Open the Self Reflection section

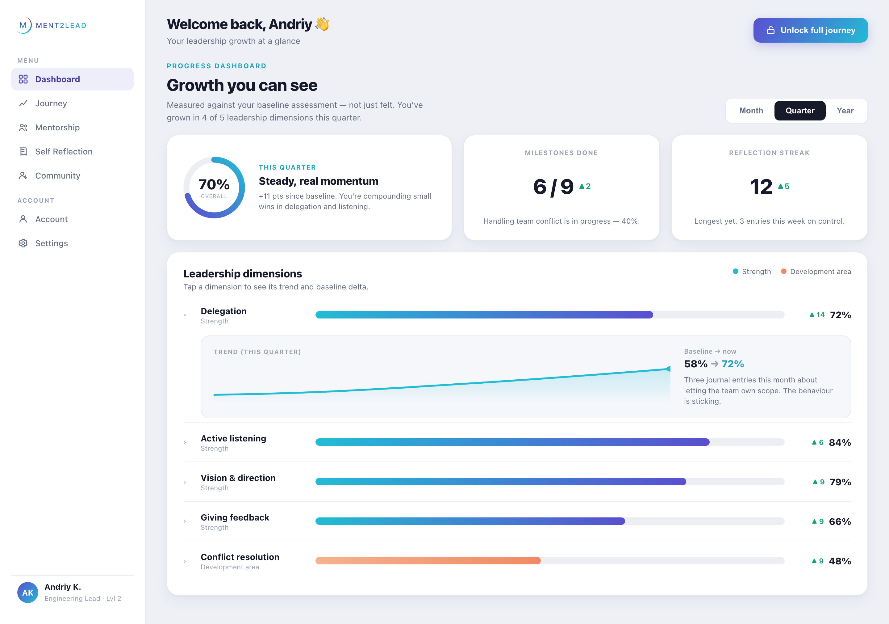click(73, 152)
